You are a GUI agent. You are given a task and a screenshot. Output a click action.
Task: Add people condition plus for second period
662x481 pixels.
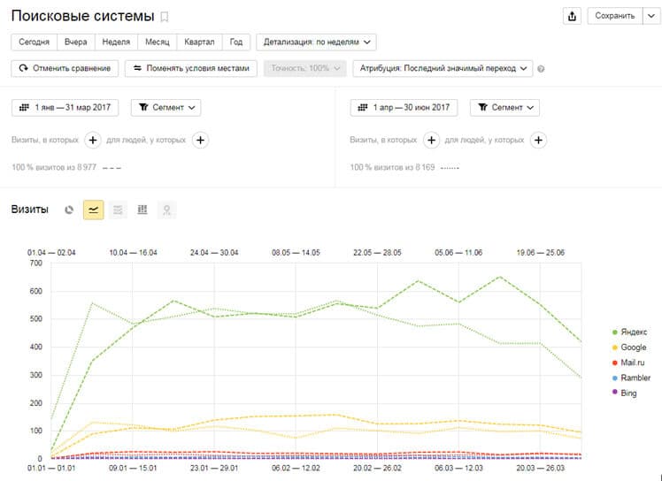[538, 140]
